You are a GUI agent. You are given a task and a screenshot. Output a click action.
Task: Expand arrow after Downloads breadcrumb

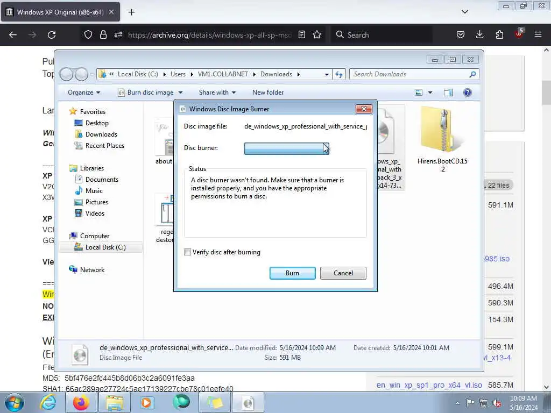(x=298, y=74)
